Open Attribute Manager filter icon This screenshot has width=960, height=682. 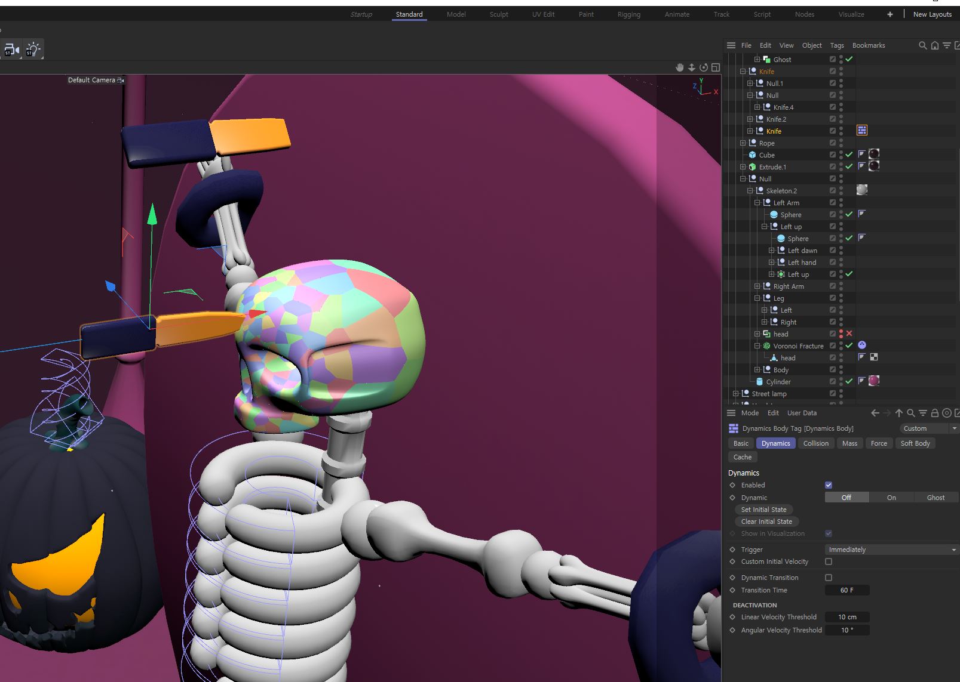[923, 413]
